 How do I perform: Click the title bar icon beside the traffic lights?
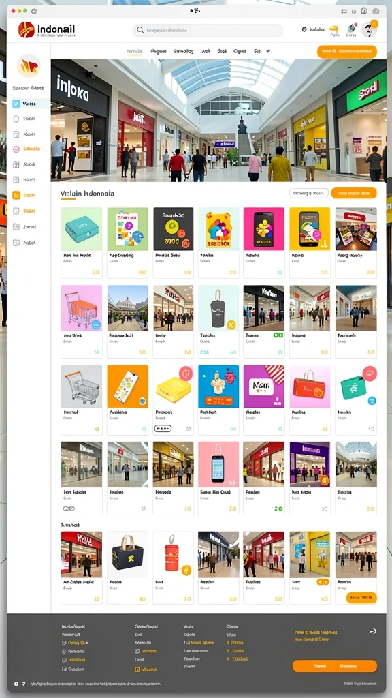[x=35, y=11]
